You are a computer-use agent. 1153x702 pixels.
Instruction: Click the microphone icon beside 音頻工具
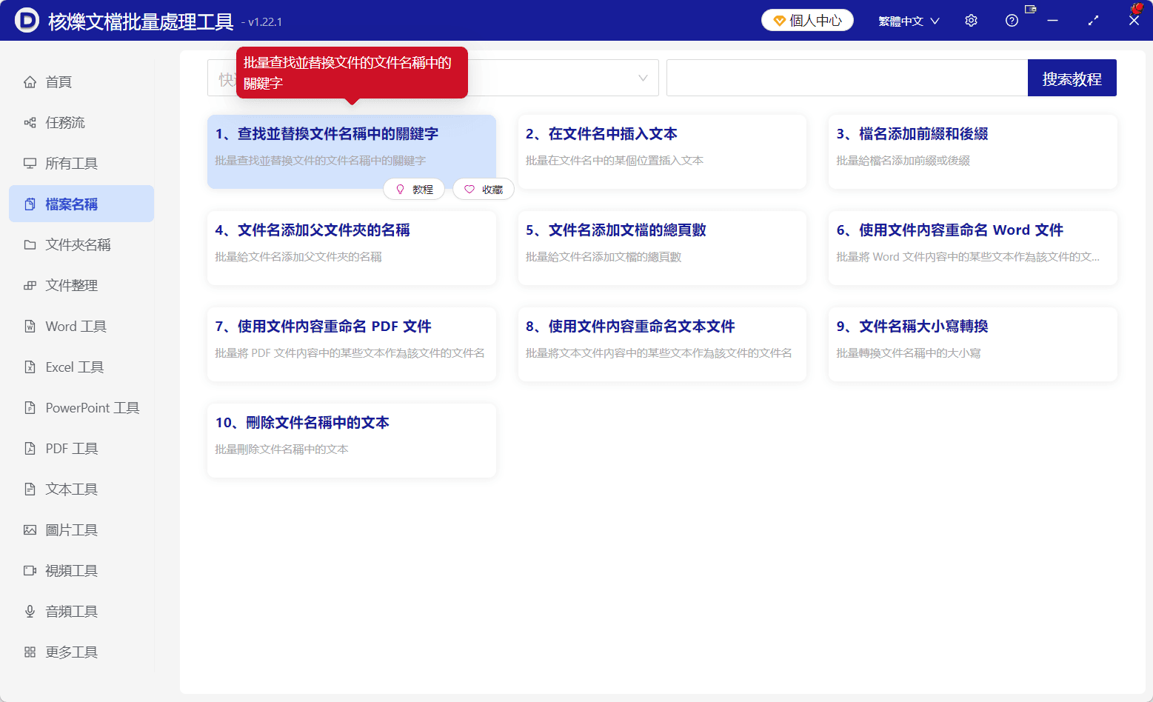point(30,612)
